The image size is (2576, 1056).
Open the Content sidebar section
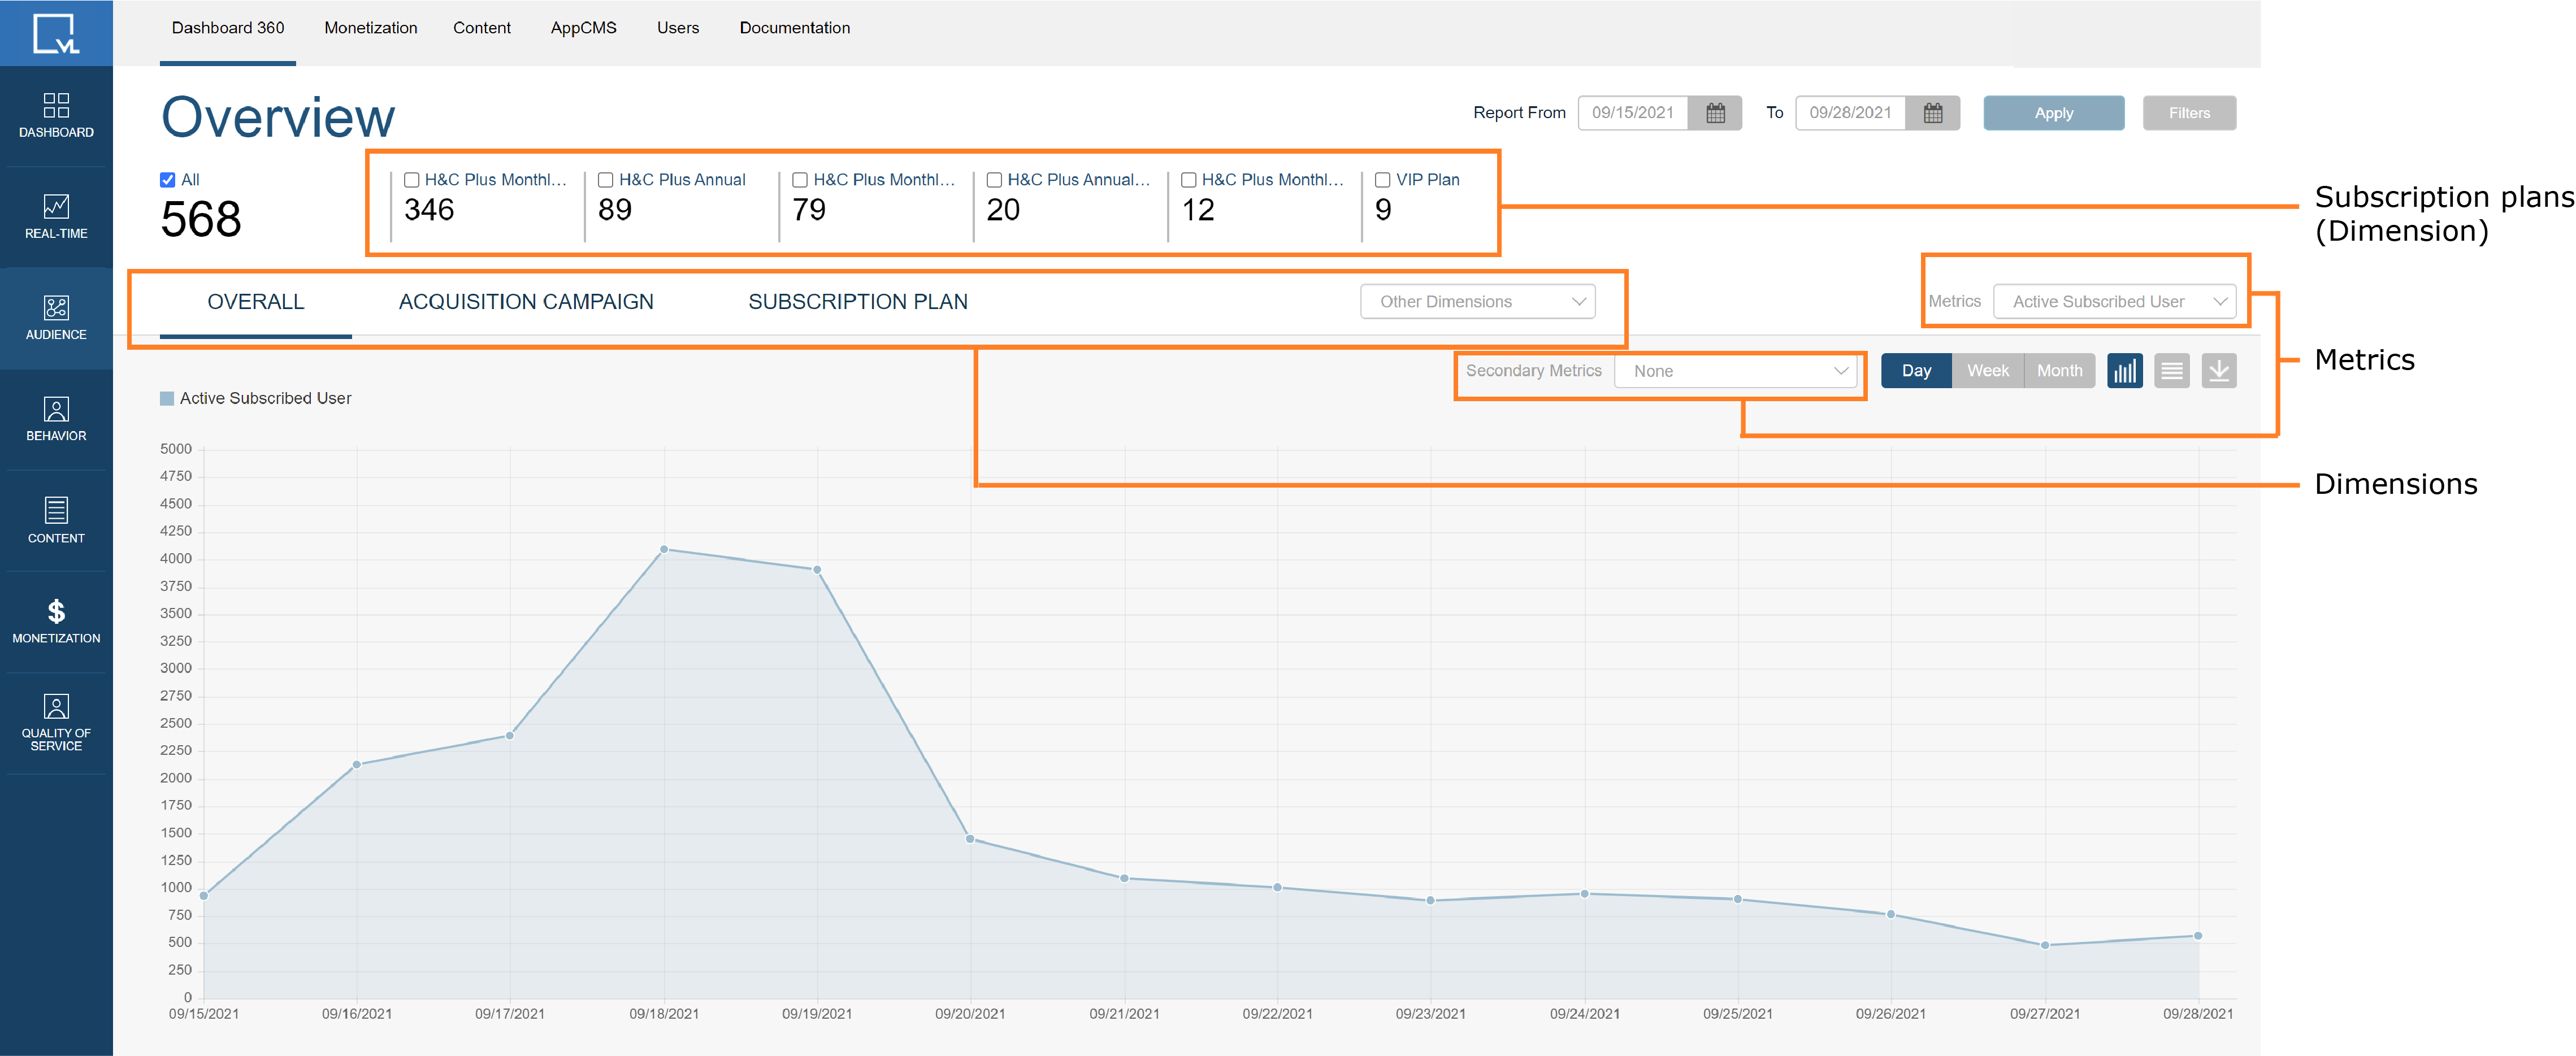click(x=56, y=521)
